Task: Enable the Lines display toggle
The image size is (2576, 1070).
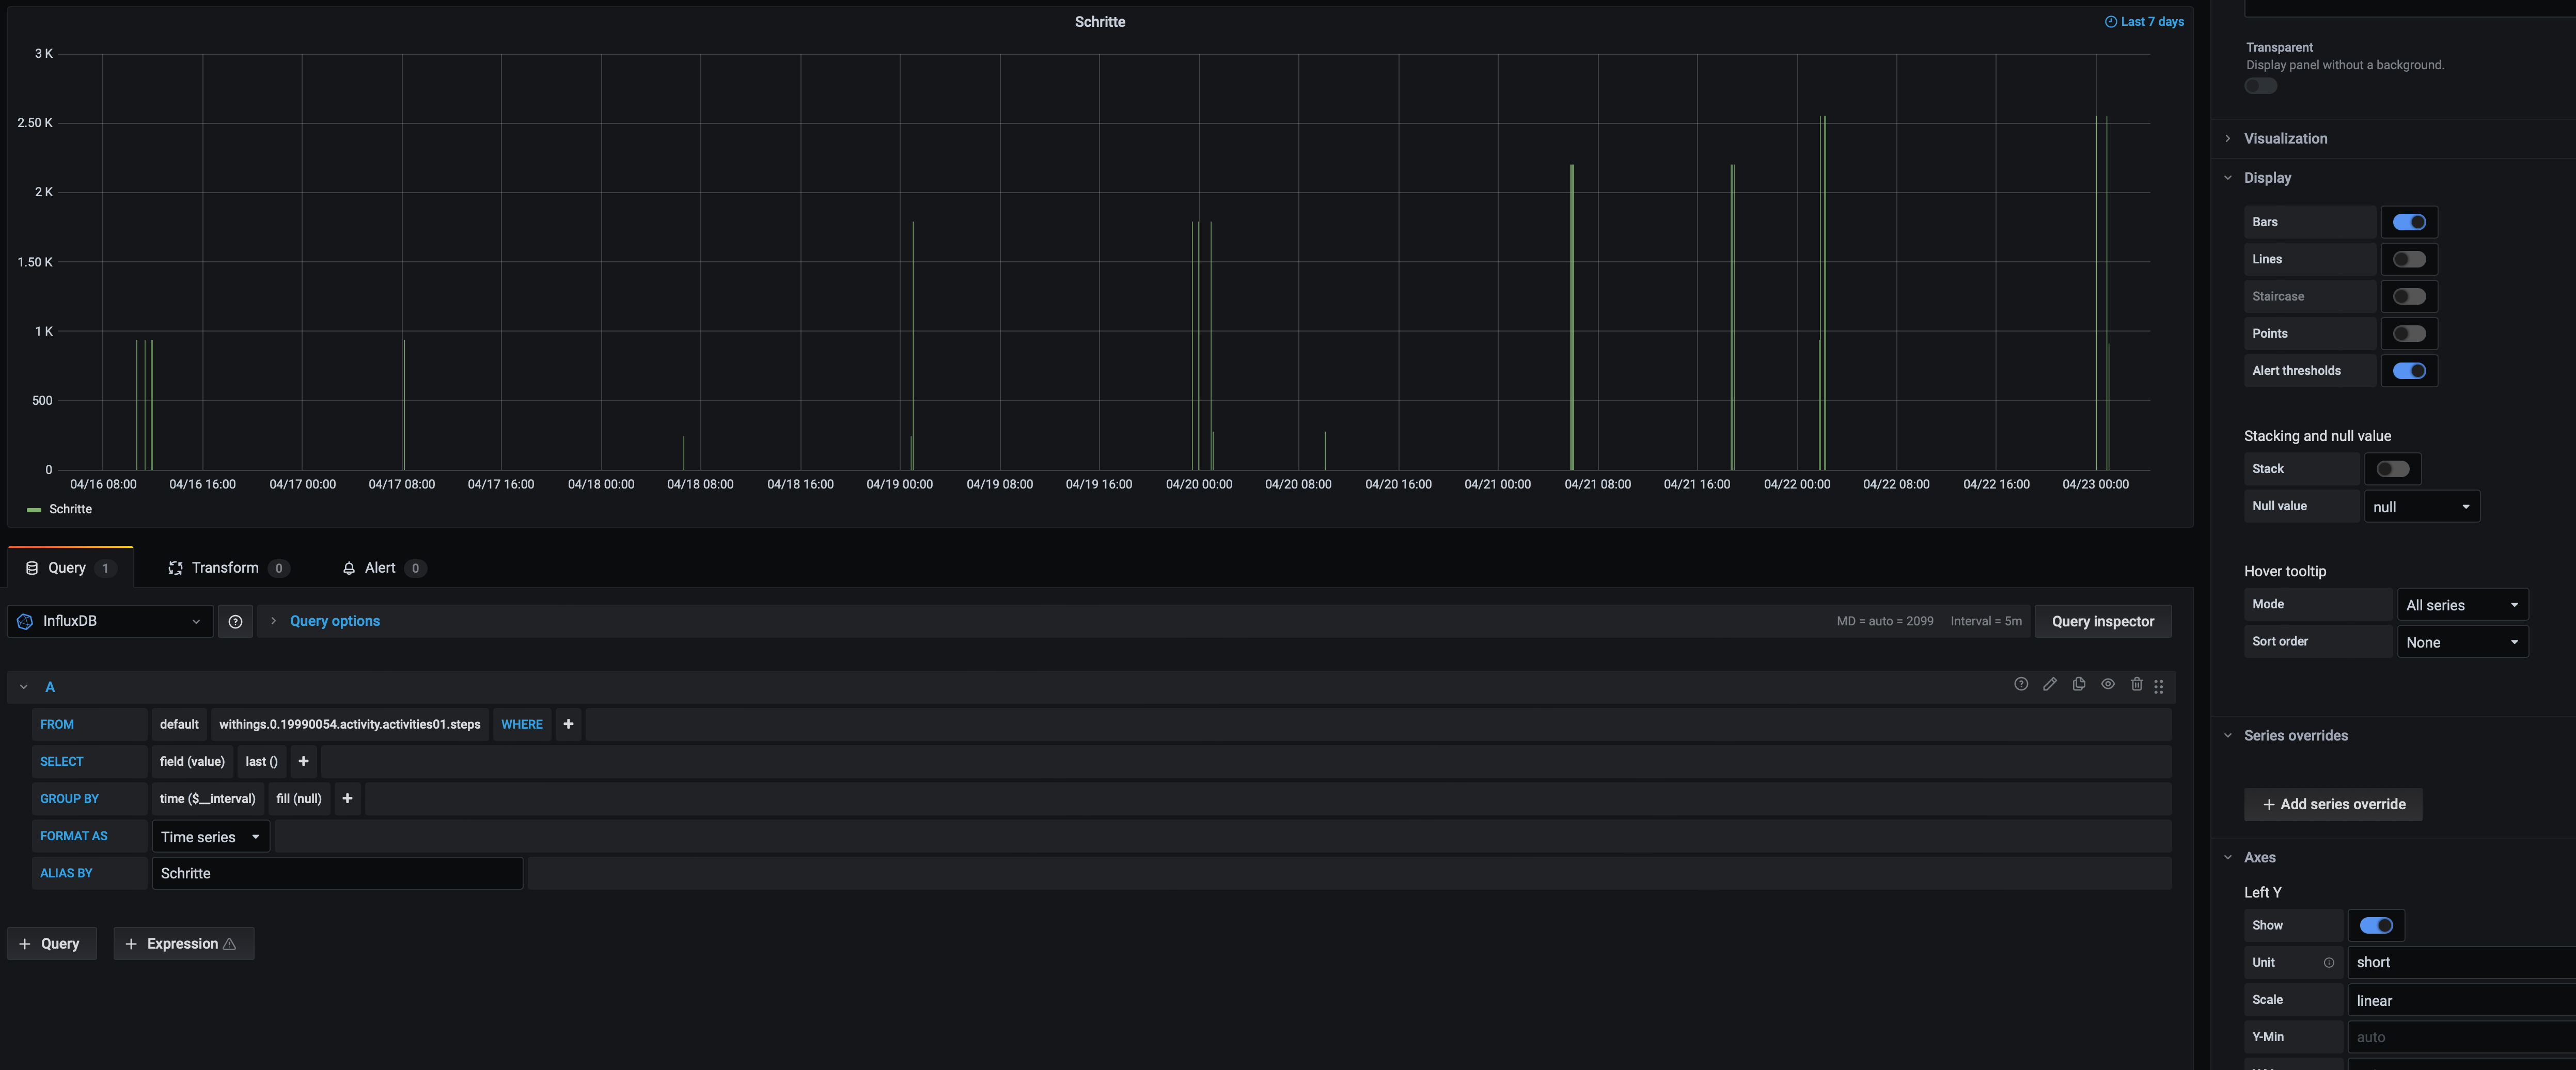Action: 2408,259
